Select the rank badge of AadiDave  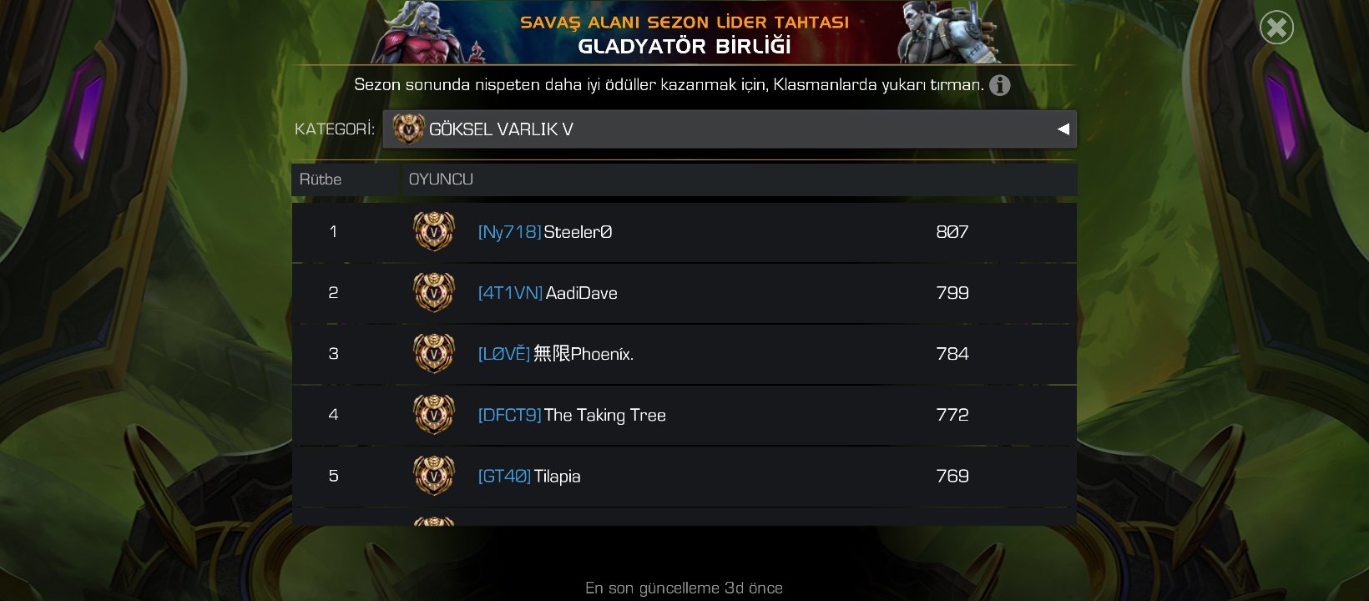coord(434,293)
